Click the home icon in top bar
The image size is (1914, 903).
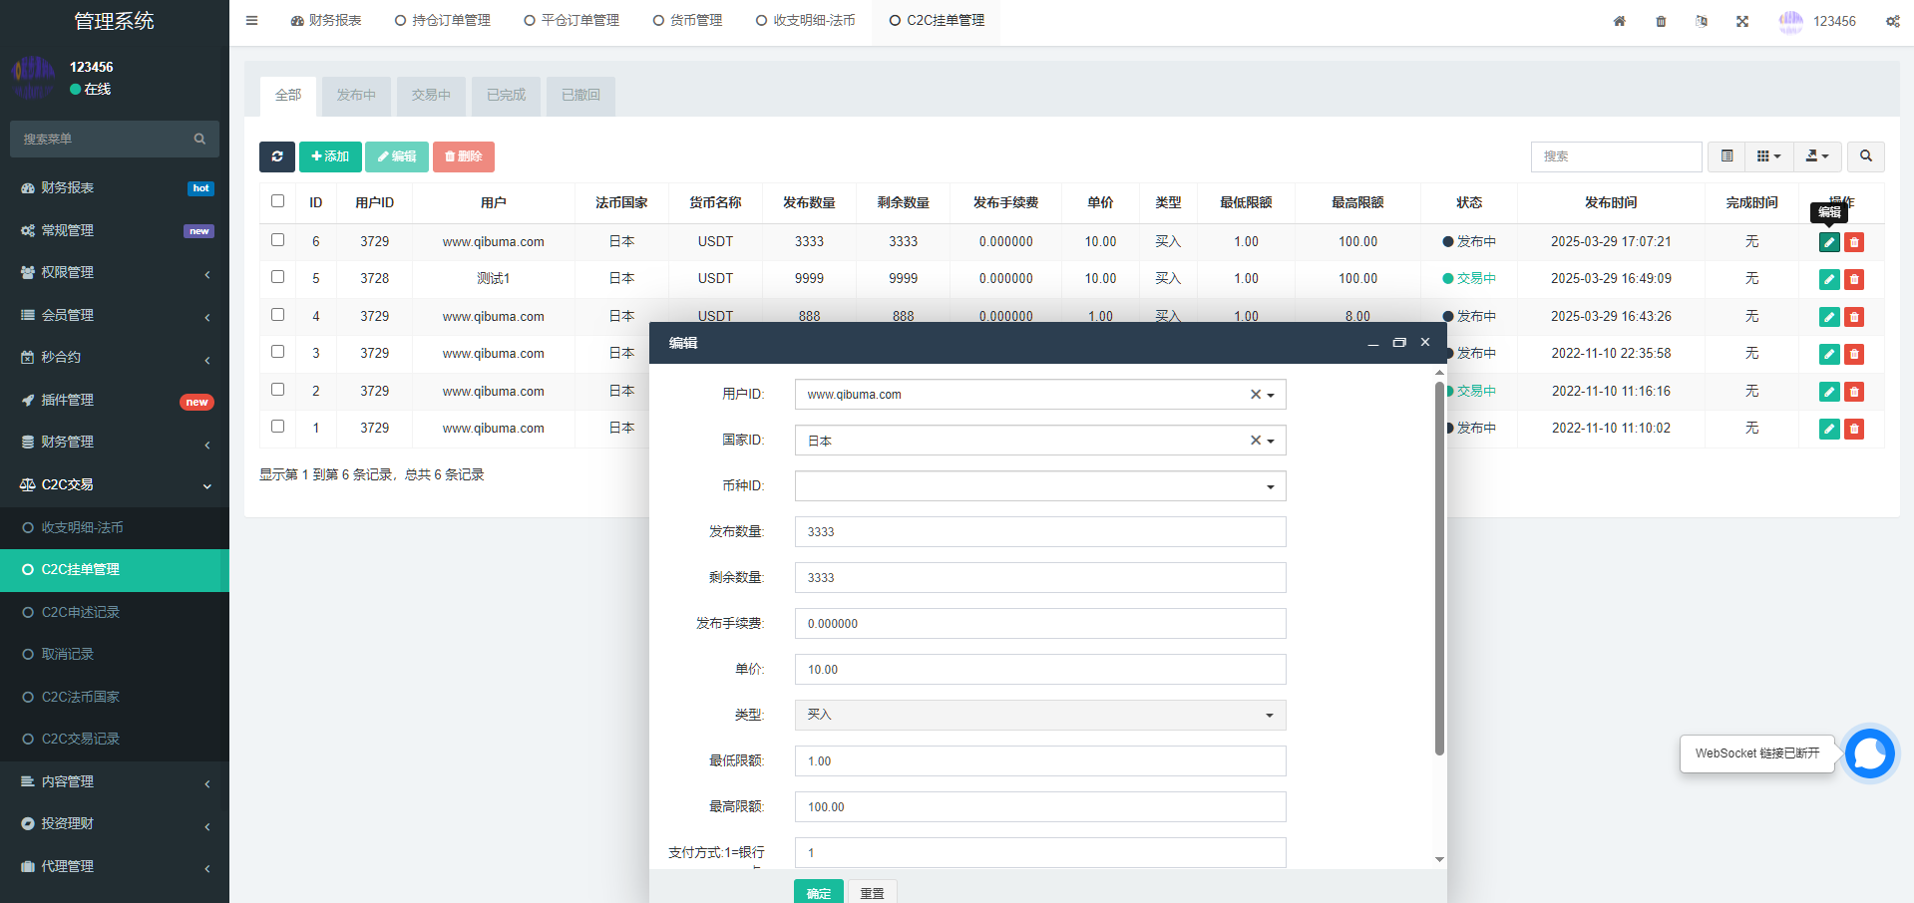tap(1619, 21)
